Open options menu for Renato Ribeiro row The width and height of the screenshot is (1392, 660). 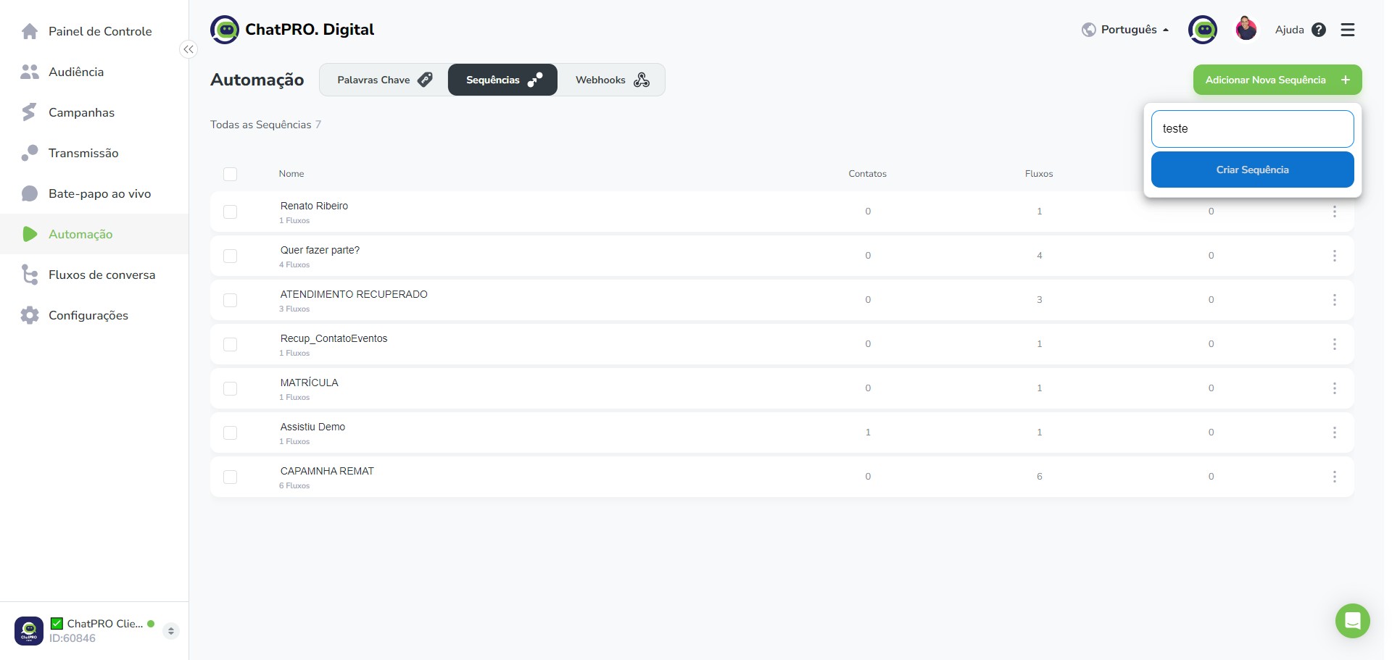point(1334,212)
